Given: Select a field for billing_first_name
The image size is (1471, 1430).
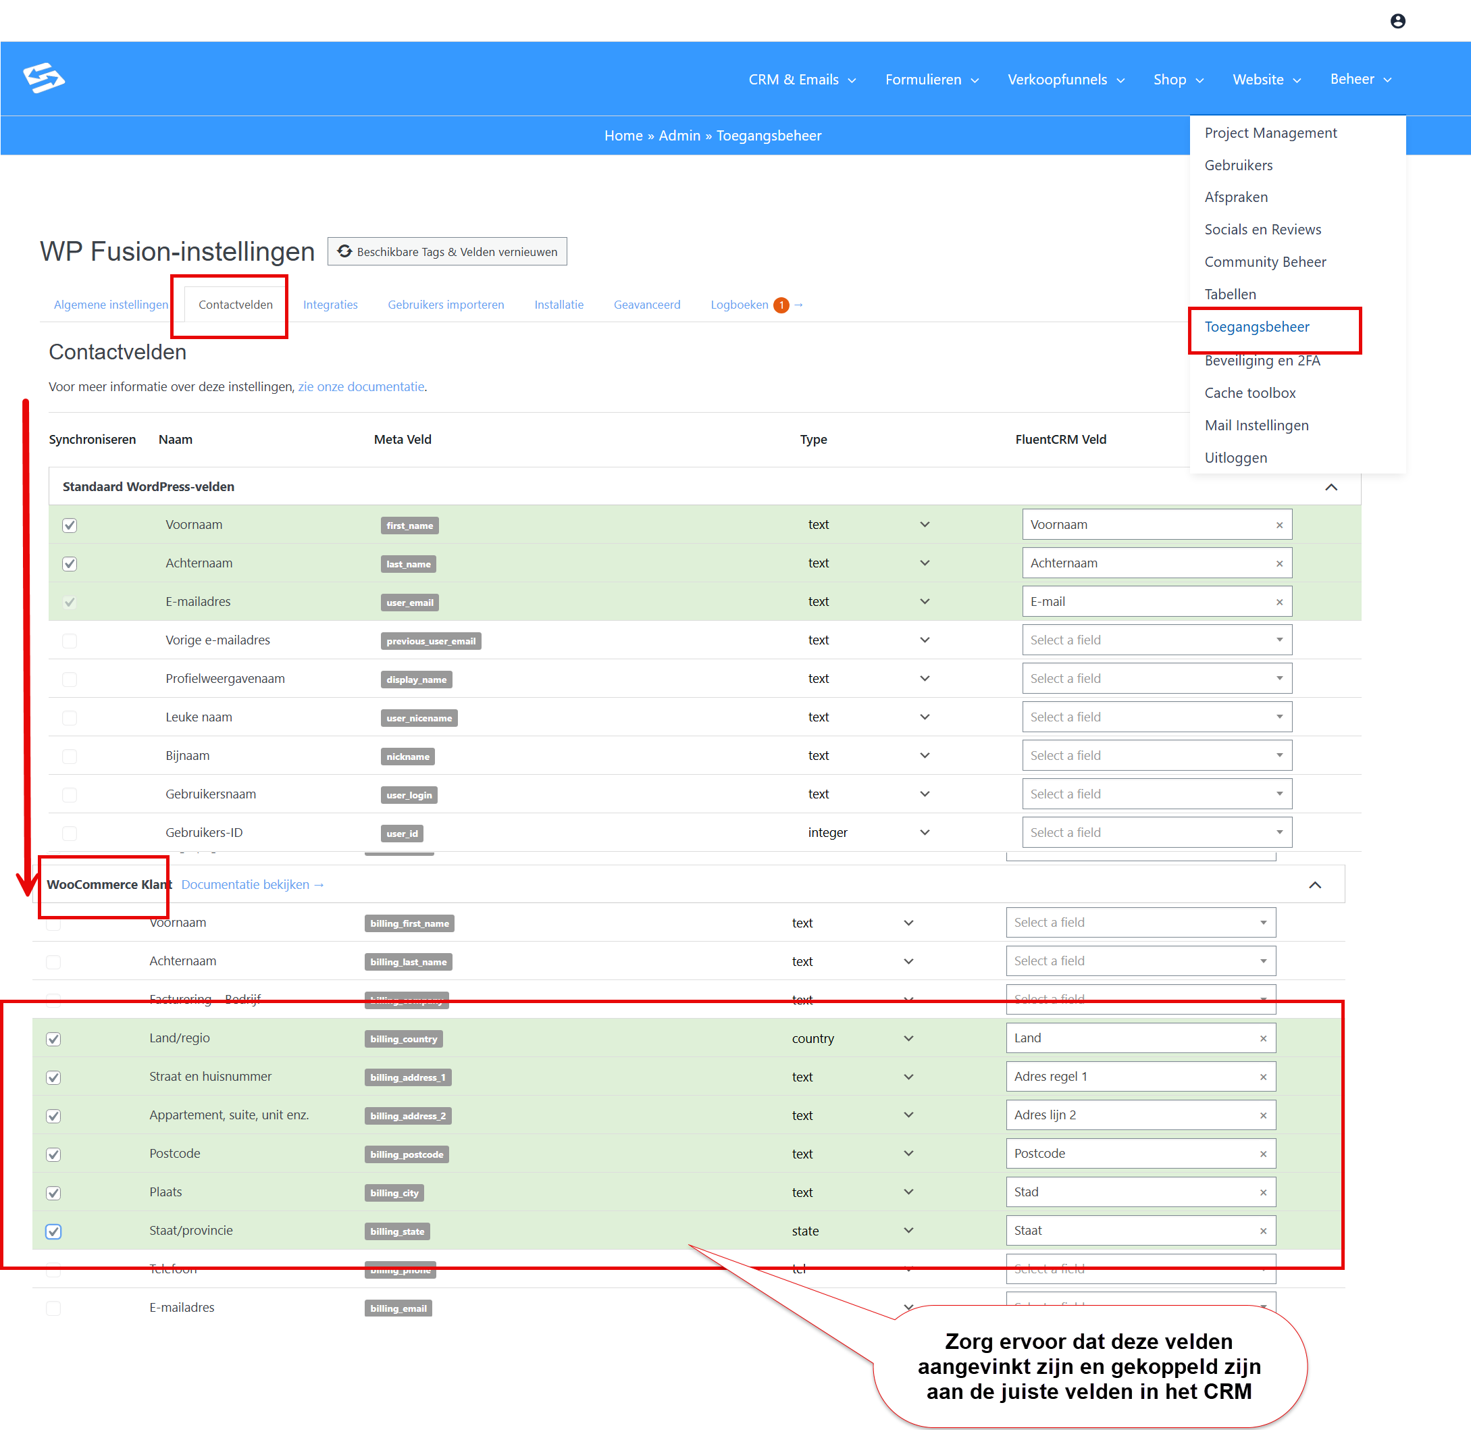Looking at the screenshot, I should [1141, 922].
